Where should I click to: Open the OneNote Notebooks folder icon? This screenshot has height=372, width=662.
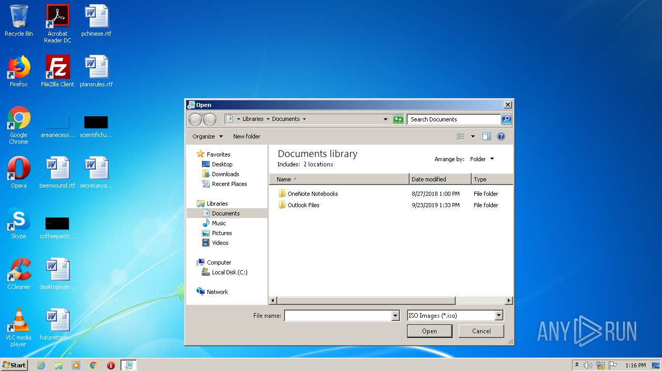coord(282,194)
